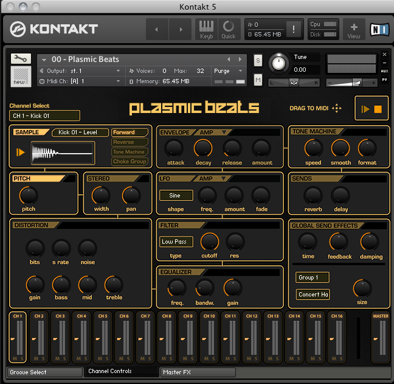Adjust the CH 5 level fader

(x=98, y=339)
